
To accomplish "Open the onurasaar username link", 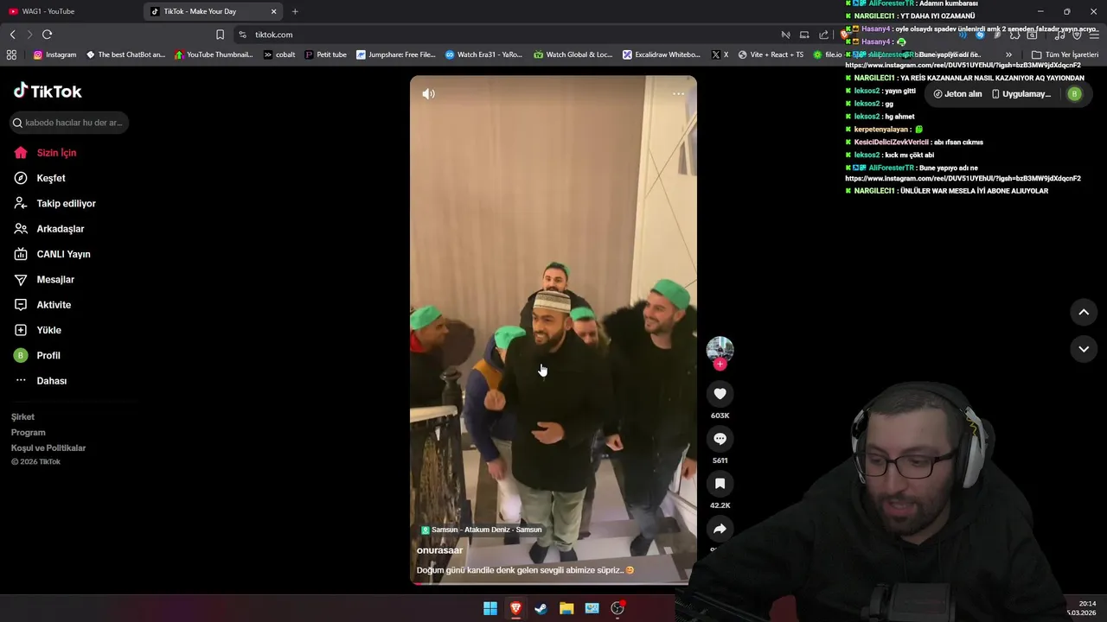I will pos(439,550).
